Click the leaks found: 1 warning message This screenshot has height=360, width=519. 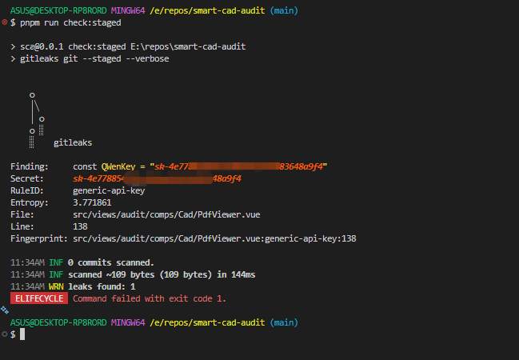pyautogui.click(x=102, y=286)
